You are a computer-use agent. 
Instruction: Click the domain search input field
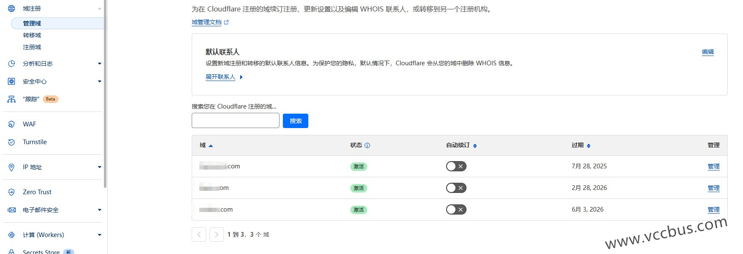[x=235, y=120]
